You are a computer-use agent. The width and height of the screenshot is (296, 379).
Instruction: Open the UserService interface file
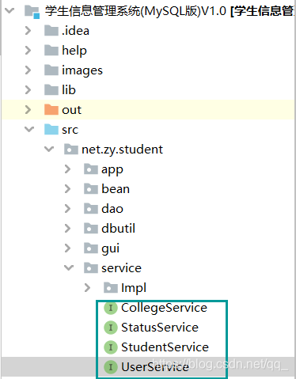point(155,367)
